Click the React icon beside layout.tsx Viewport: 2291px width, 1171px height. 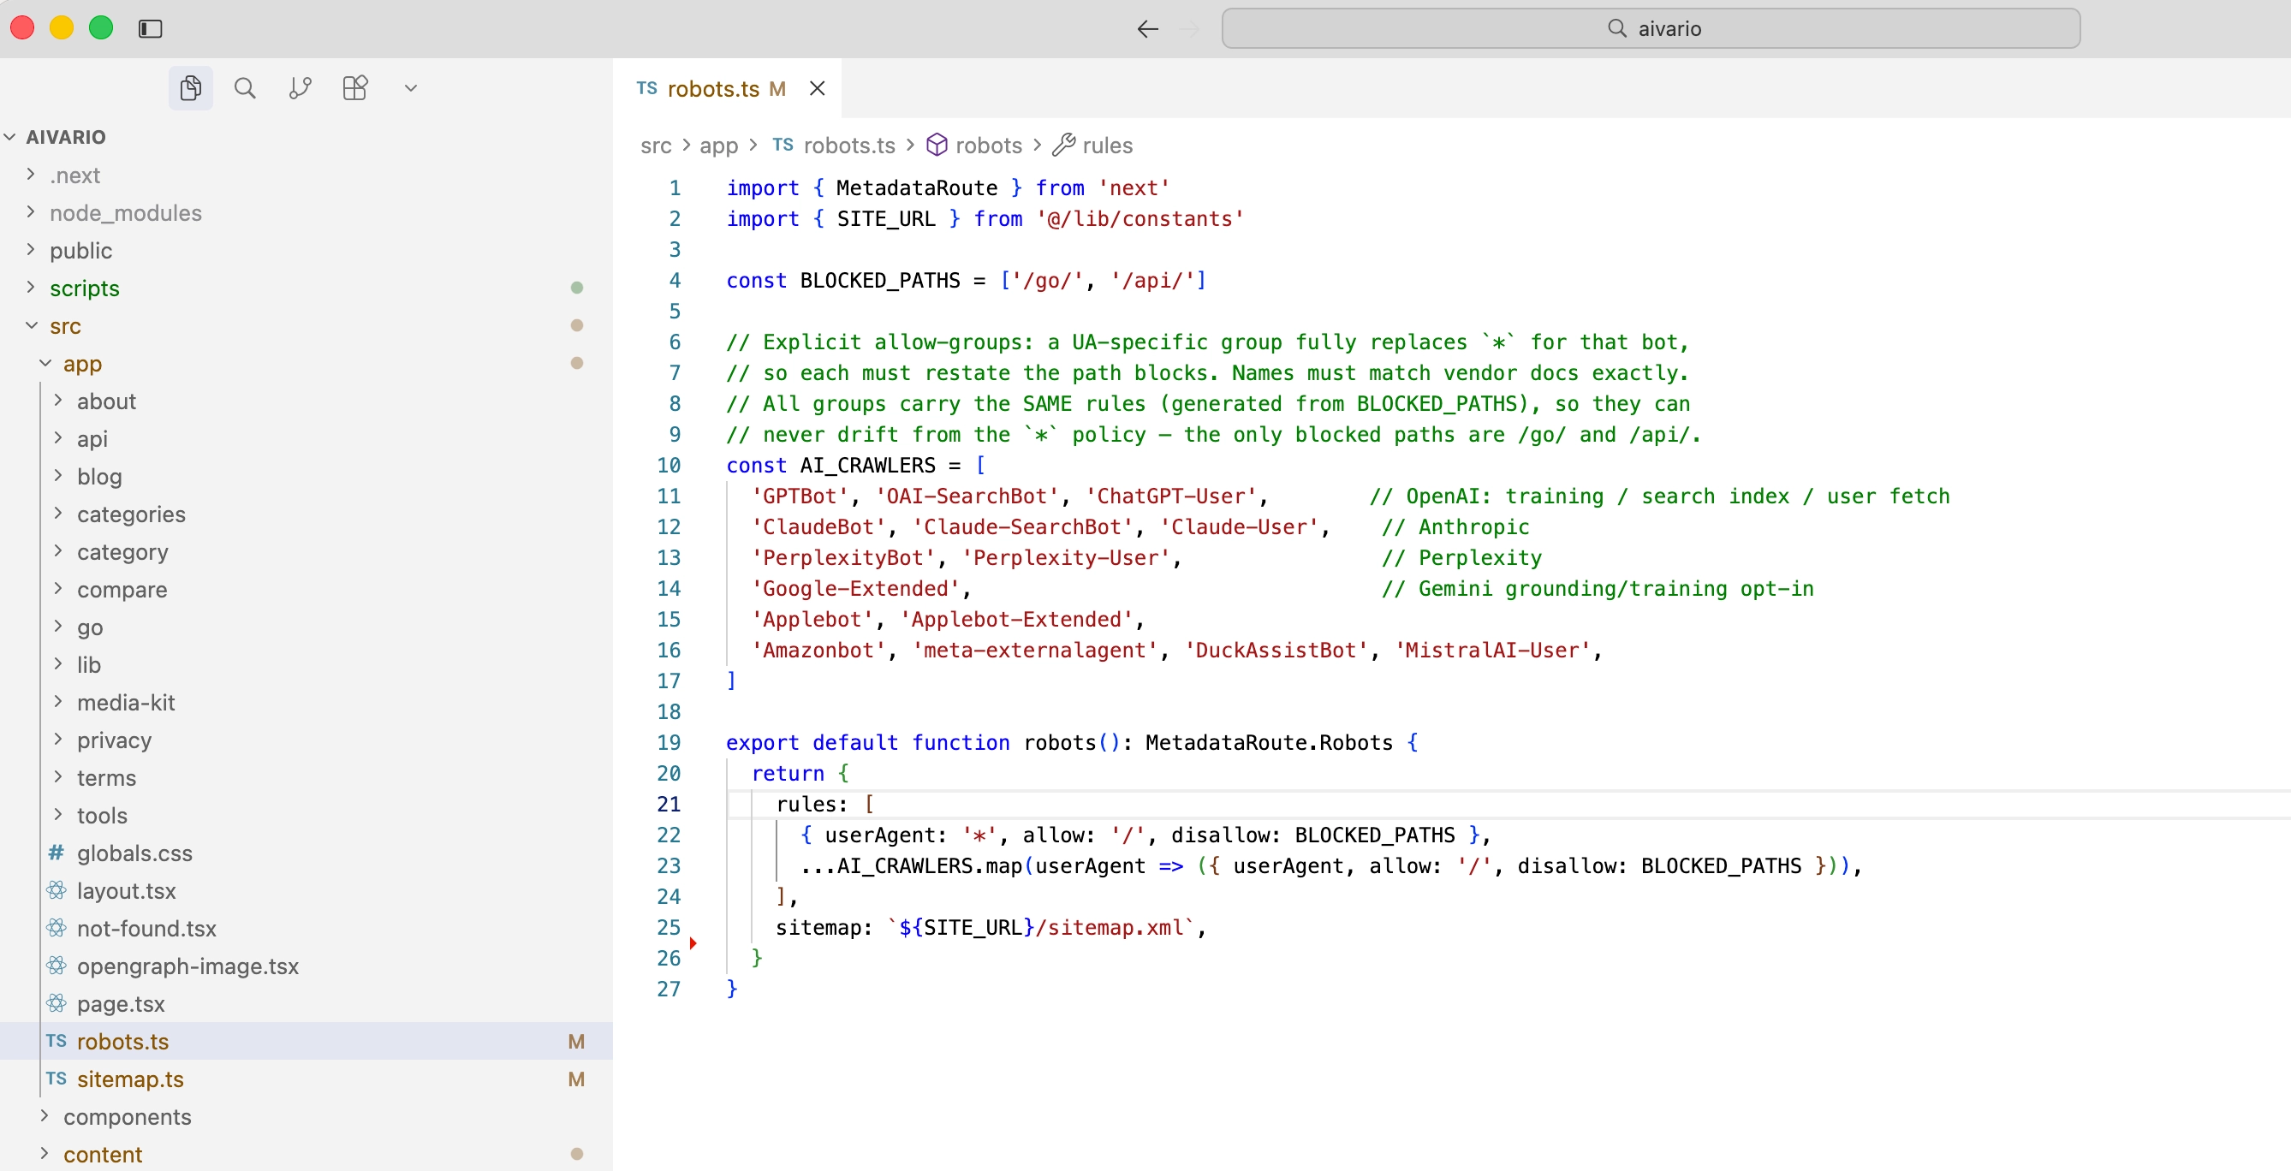tap(57, 890)
